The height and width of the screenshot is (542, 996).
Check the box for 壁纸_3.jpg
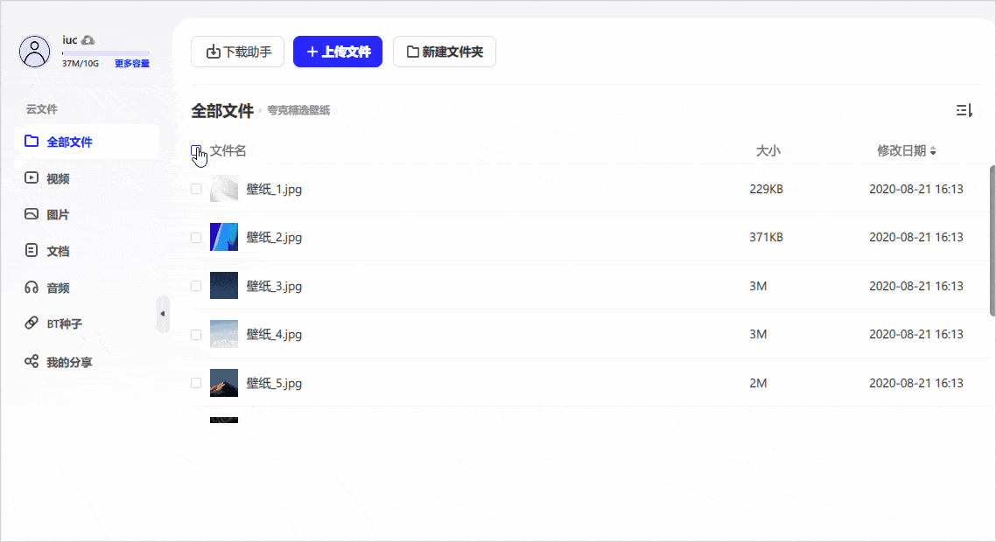[x=196, y=286]
